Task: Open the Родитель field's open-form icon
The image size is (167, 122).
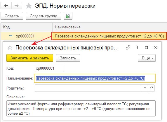Action: (151, 88)
